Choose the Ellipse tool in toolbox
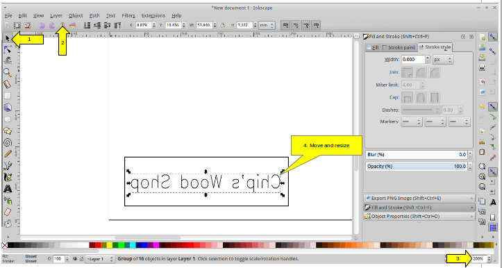 click(8, 119)
